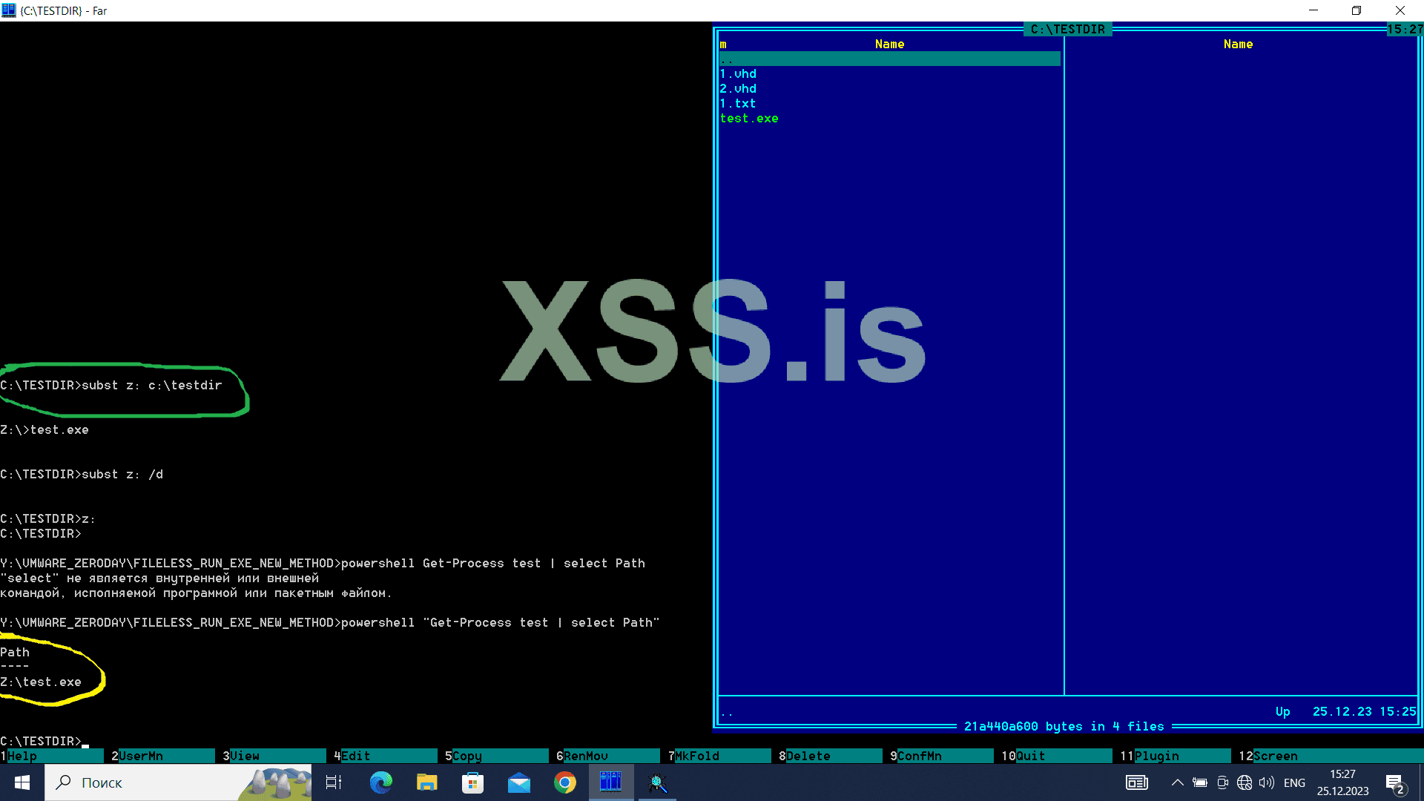Open Microsoft Edge from the taskbar

point(380,782)
